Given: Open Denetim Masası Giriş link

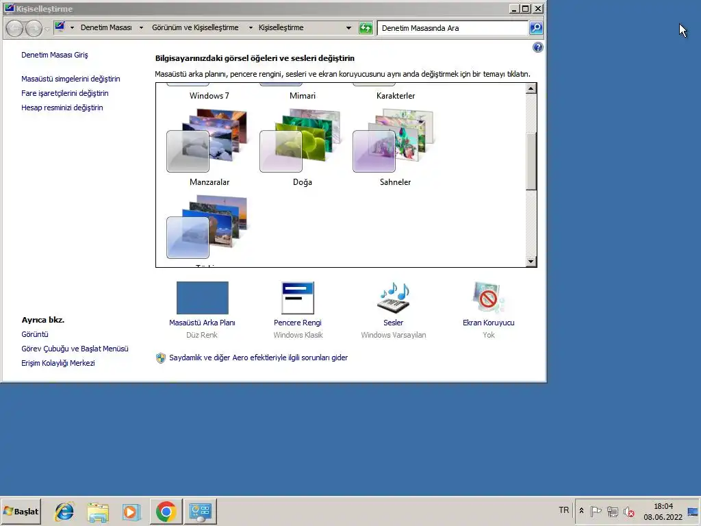Looking at the screenshot, I should (55, 55).
